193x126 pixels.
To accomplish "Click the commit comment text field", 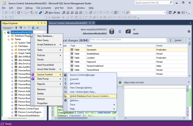I will pyautogui.click(x=128, y=40).
